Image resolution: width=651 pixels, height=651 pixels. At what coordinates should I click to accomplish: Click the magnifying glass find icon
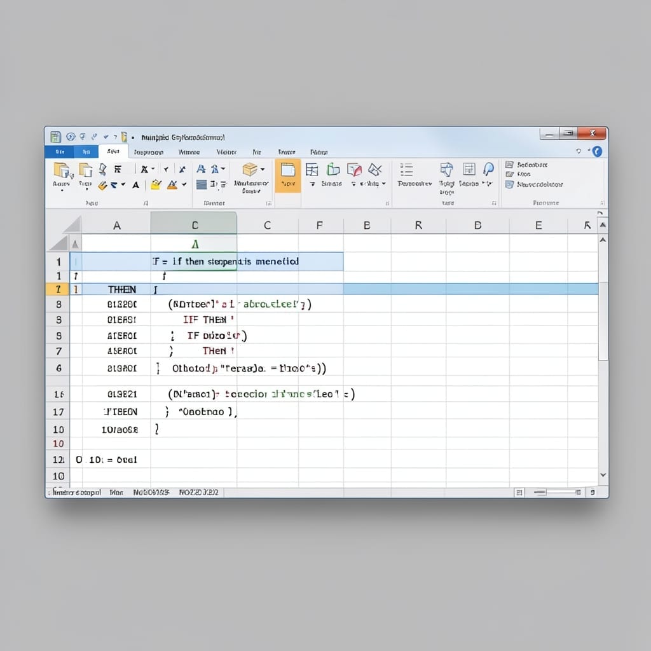point(488,169)
